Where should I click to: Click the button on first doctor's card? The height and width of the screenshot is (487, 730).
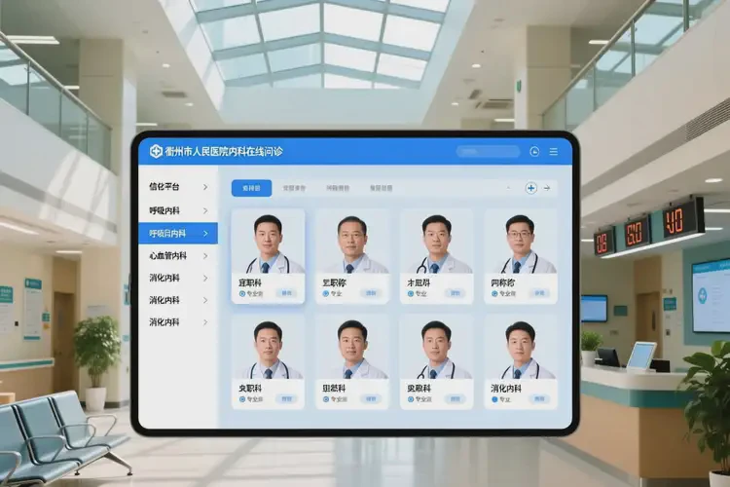[x=286, y=293]
